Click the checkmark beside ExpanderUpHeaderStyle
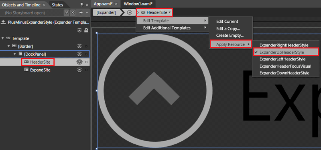Screen dimensions: 321x150 (x=256, y=52)
